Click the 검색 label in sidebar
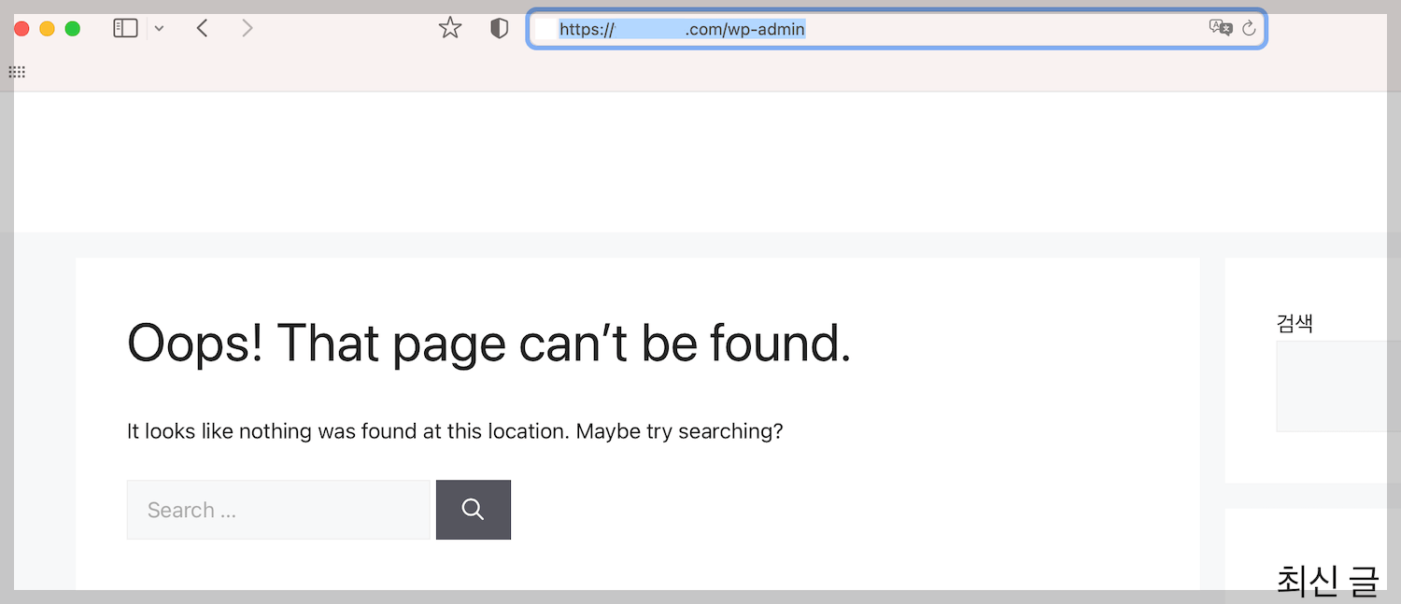1401x604 pixels. (1295, 323)
